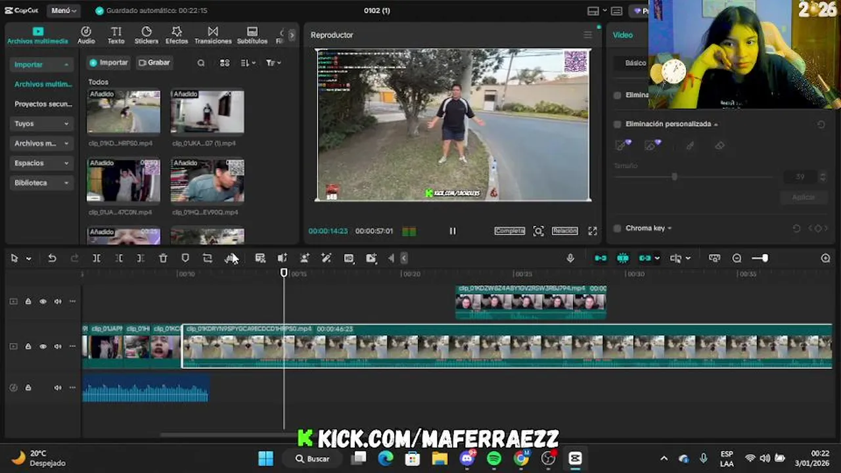841x473 pixels.
Task: Undo the last timeline action
Action: pyautogui.click(x=52, y=258)
